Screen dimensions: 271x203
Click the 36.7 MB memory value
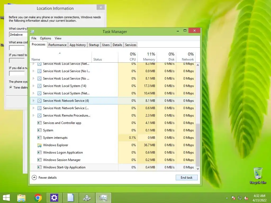150,145
